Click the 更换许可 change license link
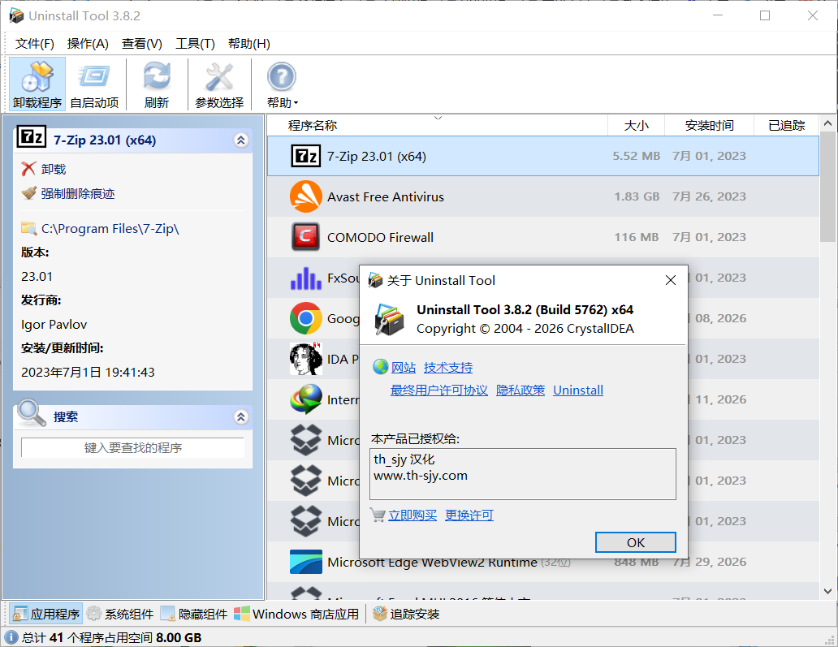Viewport: 838px width, 647px height. tap(469, 515)
